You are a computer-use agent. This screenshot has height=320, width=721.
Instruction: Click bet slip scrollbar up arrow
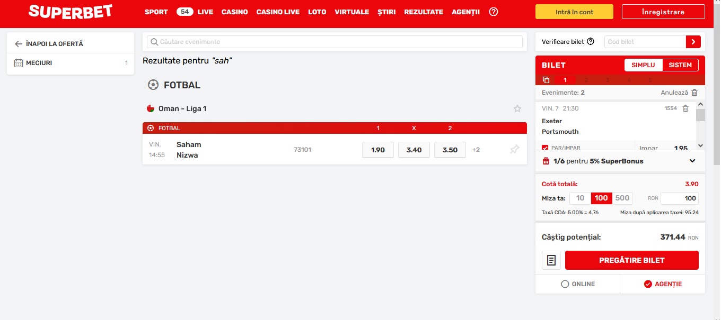click(700, 105)
